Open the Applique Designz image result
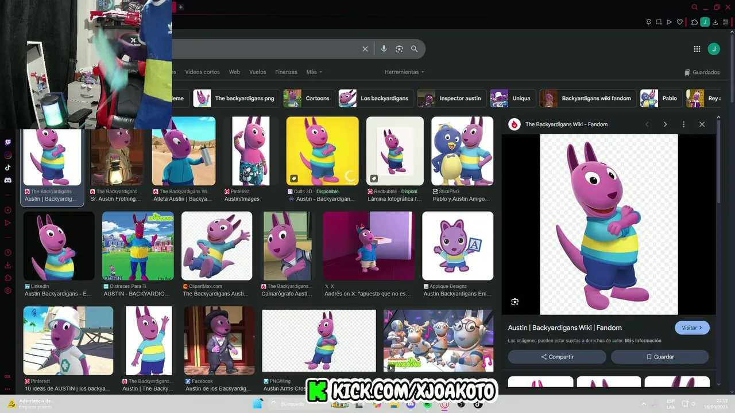 (x=458, y=246)
